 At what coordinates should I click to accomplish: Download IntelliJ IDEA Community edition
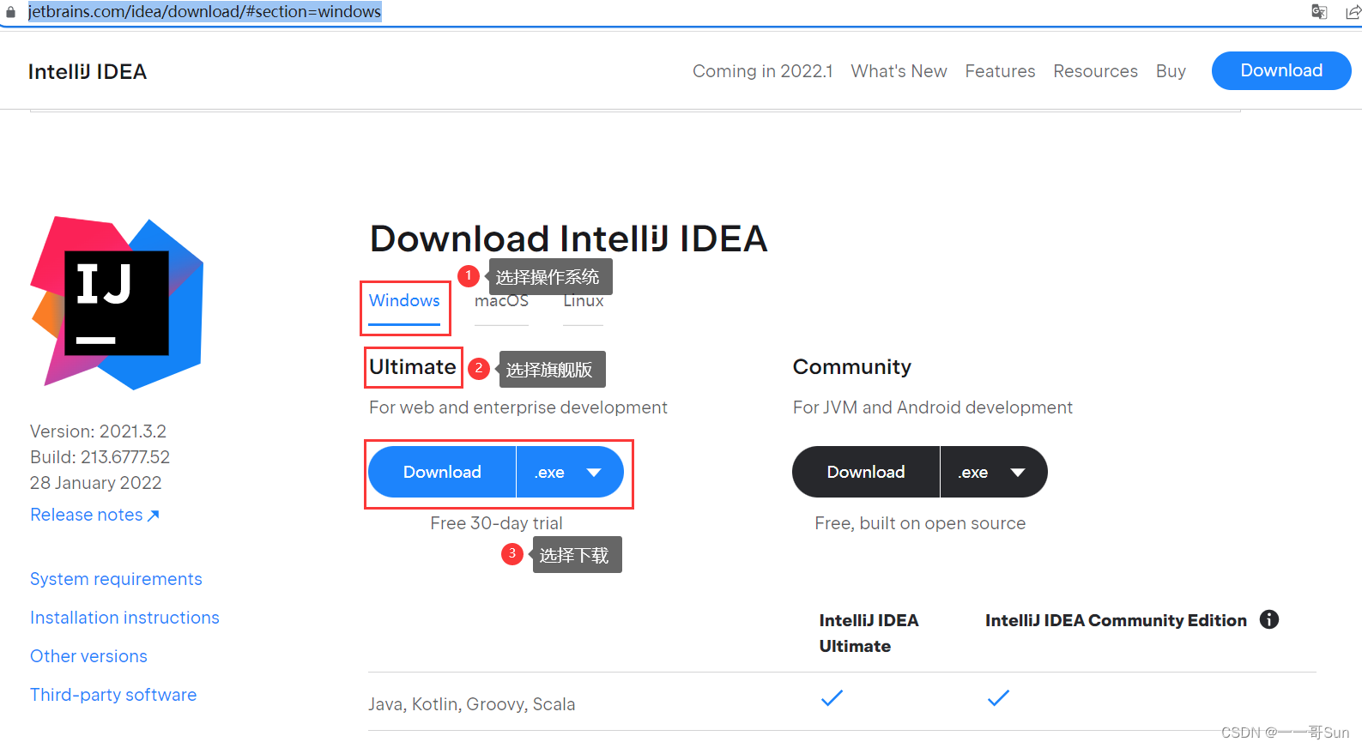(866, 472)
